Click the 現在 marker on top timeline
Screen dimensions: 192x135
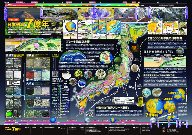[x=138, y=2]
